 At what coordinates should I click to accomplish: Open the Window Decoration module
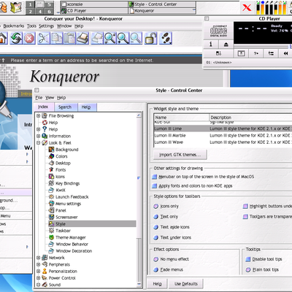click(74, 251)
